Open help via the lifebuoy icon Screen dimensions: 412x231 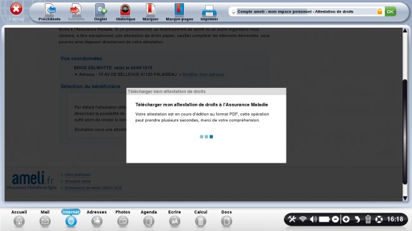(379, 219)
